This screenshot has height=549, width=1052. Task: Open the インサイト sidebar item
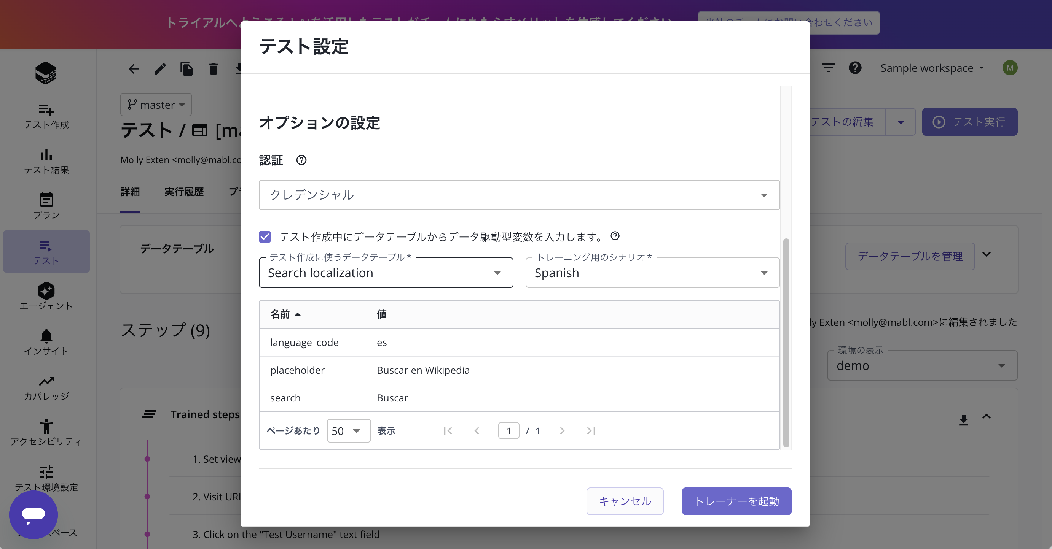click(46, 342)
